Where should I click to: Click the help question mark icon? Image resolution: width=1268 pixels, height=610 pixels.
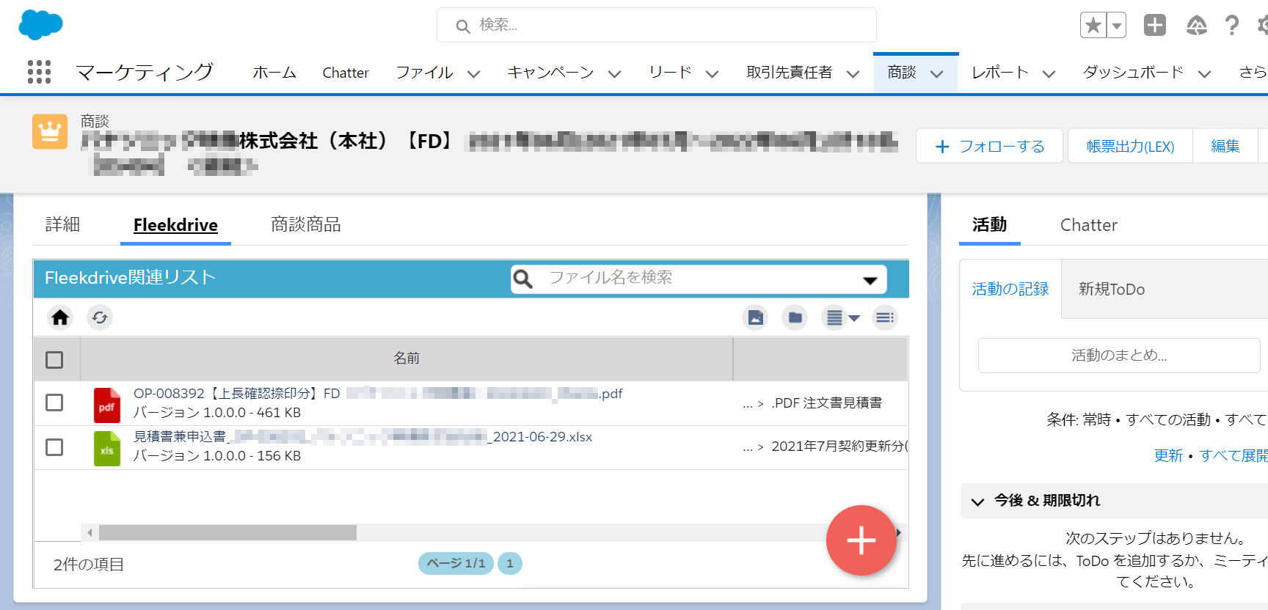pyautogui.click(x=1232, y=26)
